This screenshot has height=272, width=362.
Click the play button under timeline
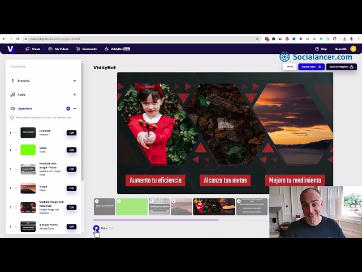pyautogui.click(x=96, y=228)
